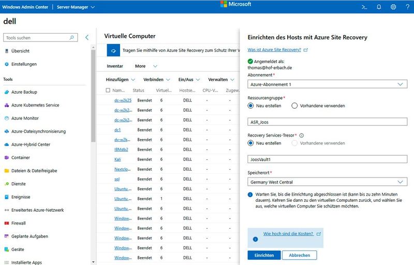Open the Speicherort dropdown
The width and height of the screenshot is (414, 265).
pyautogui.click(x=328, y=182)
